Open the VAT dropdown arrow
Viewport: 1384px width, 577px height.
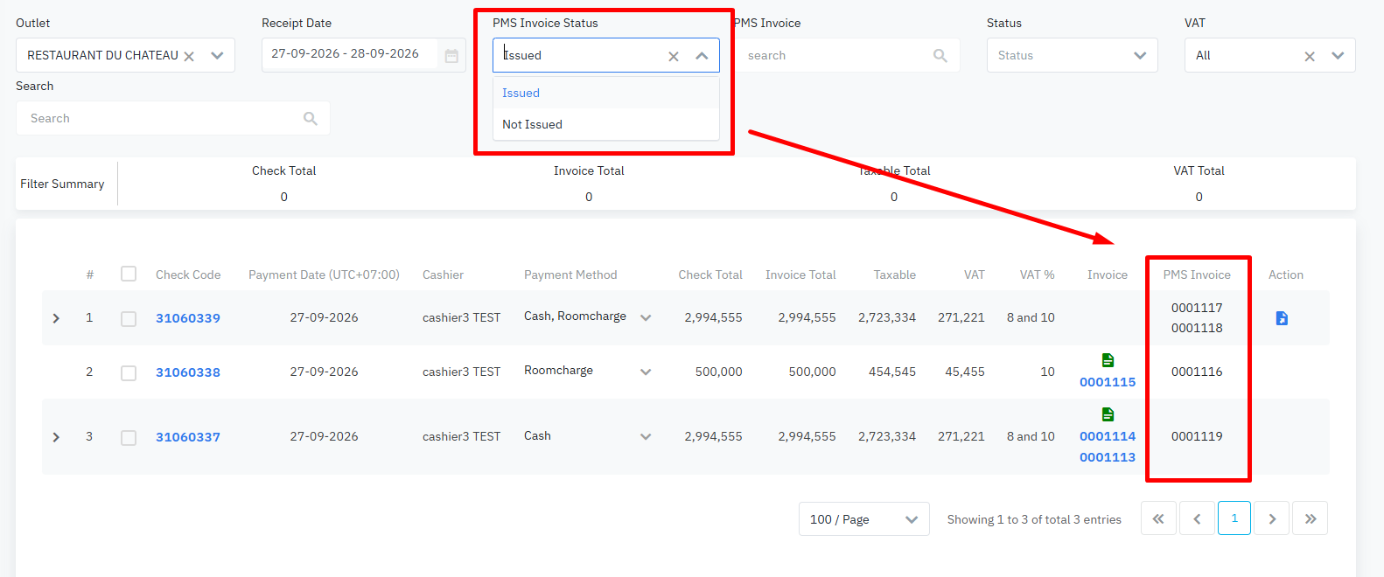(x=1338, y=55)
